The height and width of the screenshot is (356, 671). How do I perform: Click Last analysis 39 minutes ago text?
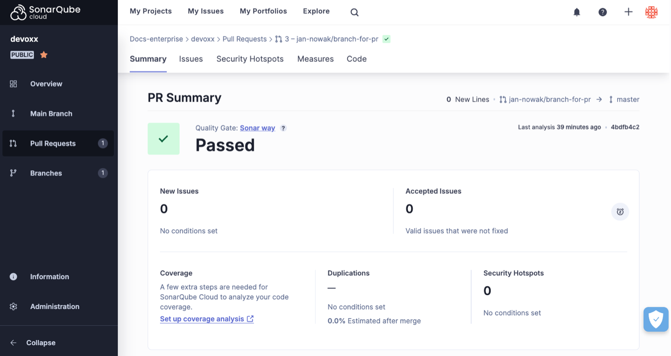pyautogui.click(x=559, y=127)
